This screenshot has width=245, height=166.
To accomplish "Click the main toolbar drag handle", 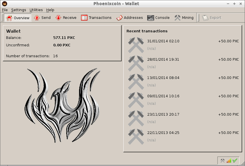I will point(2,18).
